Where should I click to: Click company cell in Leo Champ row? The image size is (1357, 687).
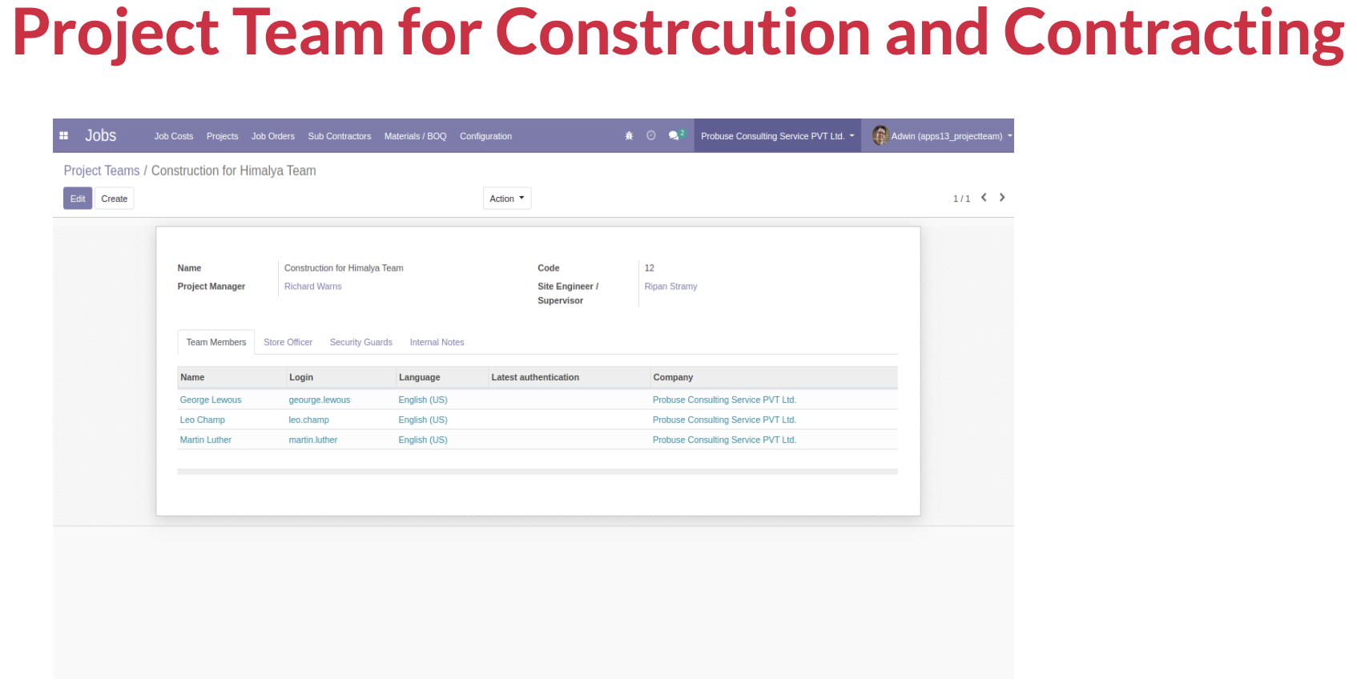point(724,420)
